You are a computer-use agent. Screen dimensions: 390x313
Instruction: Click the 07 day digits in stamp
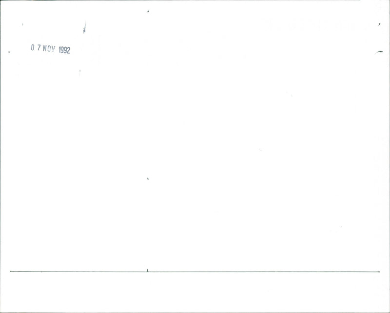click(x=36, y=47)
